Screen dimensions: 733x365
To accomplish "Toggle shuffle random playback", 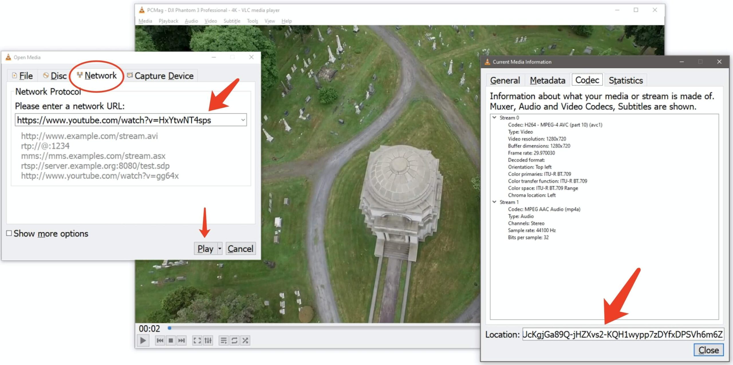I will [245, 340].
